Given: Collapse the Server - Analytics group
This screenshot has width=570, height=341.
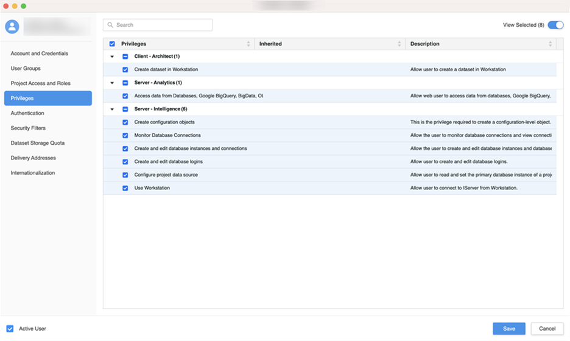Looking at the screenshot, I should tap(112, 83).
